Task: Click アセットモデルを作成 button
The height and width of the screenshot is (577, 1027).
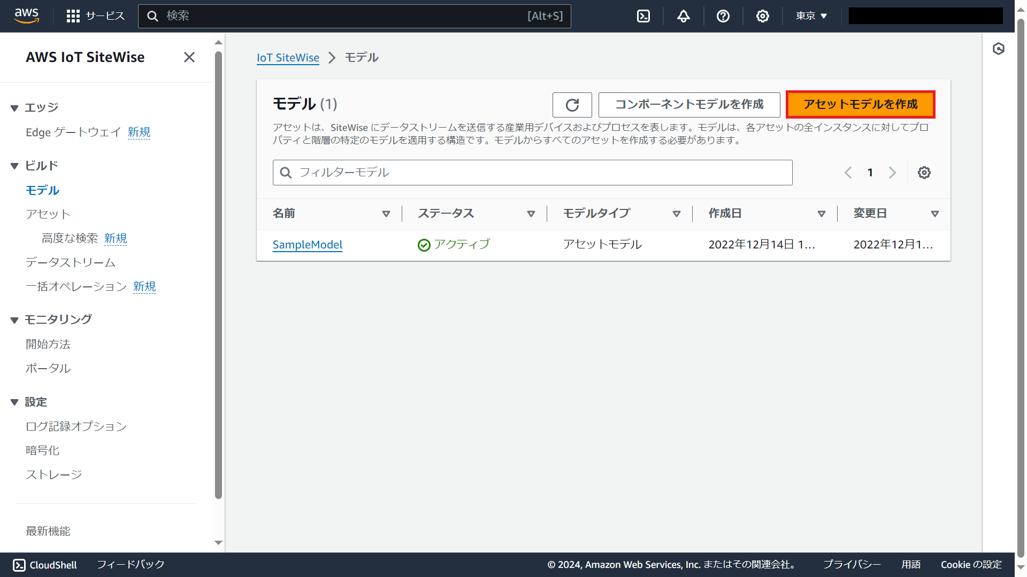Action: pyautogui.click(x=860, y=105)
